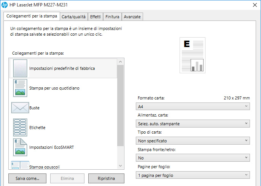Open the Effetti tab

pyautogui.click(x=95, y=17)
